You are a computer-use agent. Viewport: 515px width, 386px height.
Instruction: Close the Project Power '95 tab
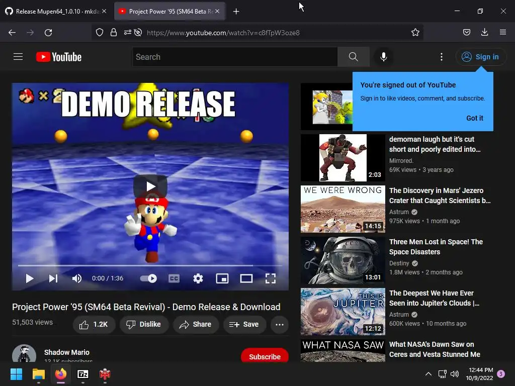point(217,11)
